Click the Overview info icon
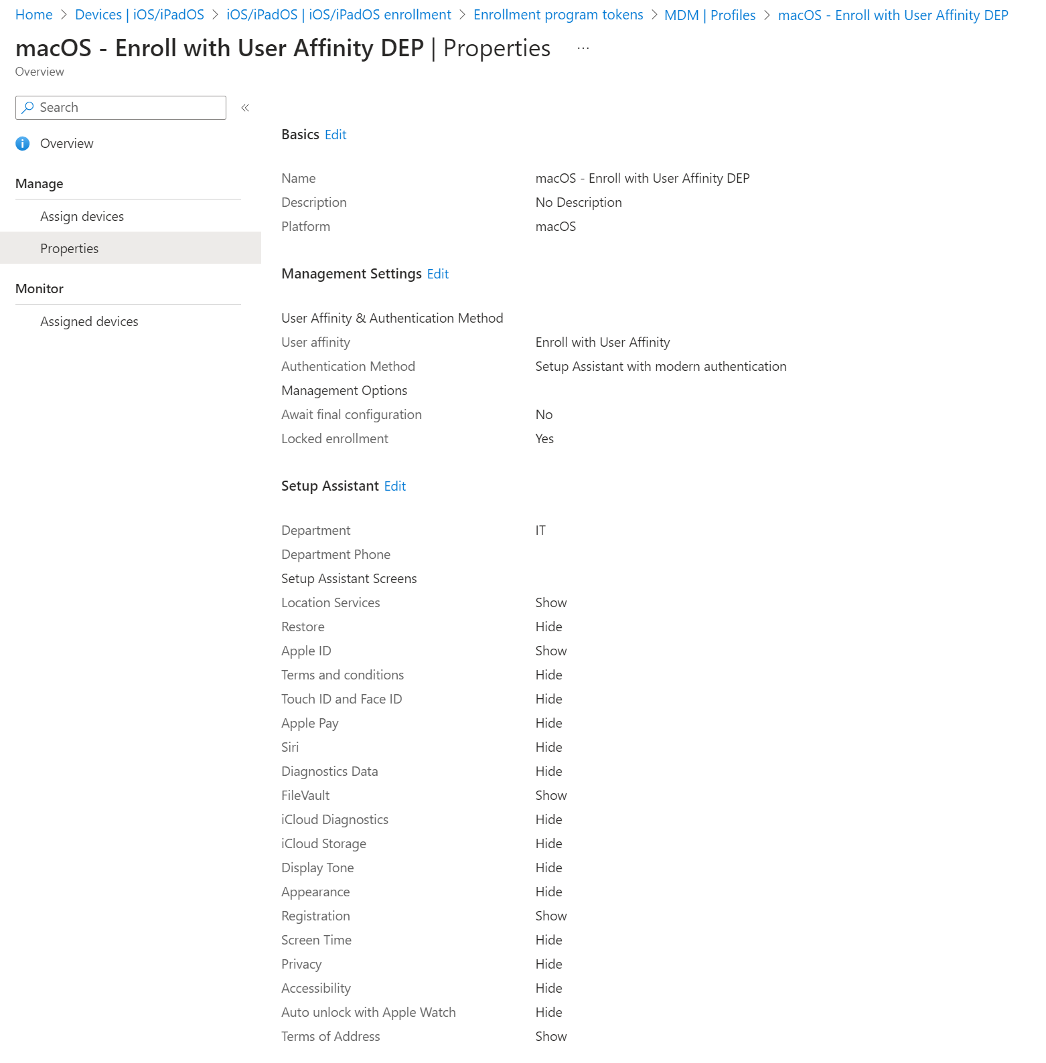1046x1063 pixels. [x=23, y=143]
